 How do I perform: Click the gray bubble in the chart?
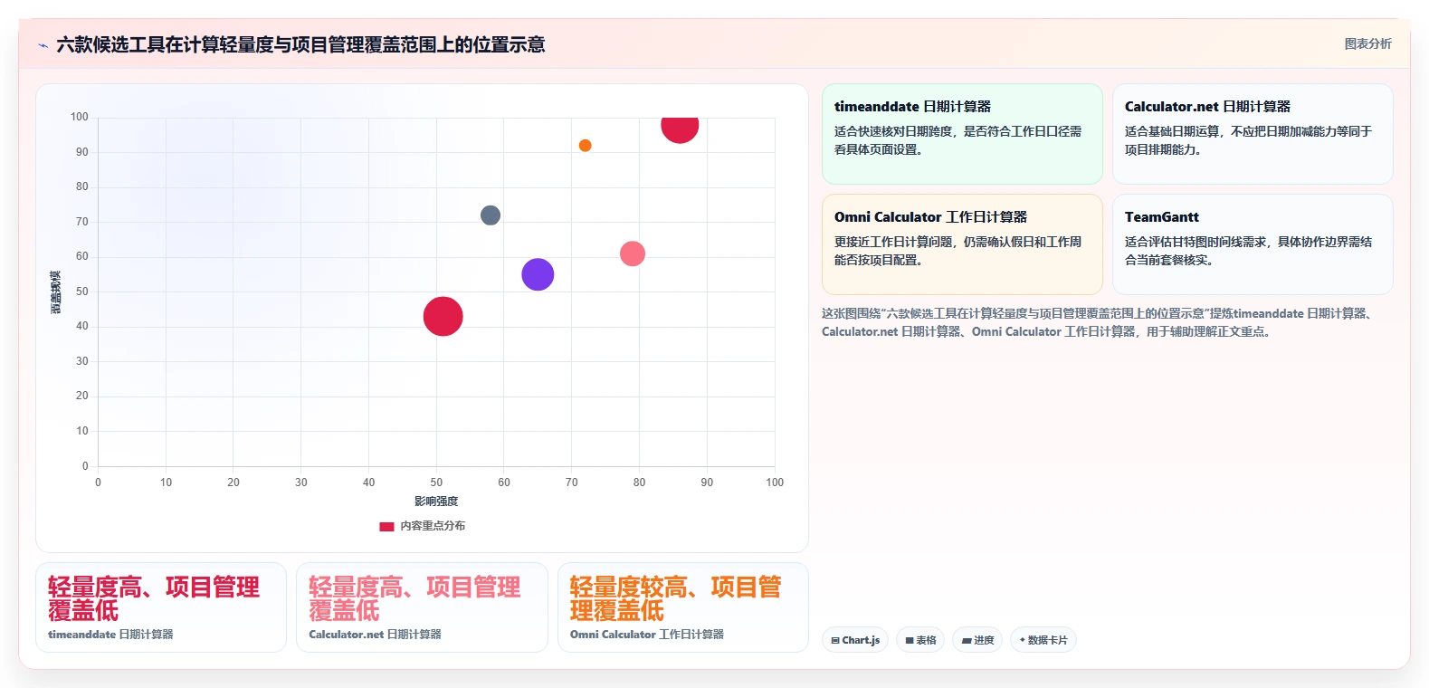490,215
